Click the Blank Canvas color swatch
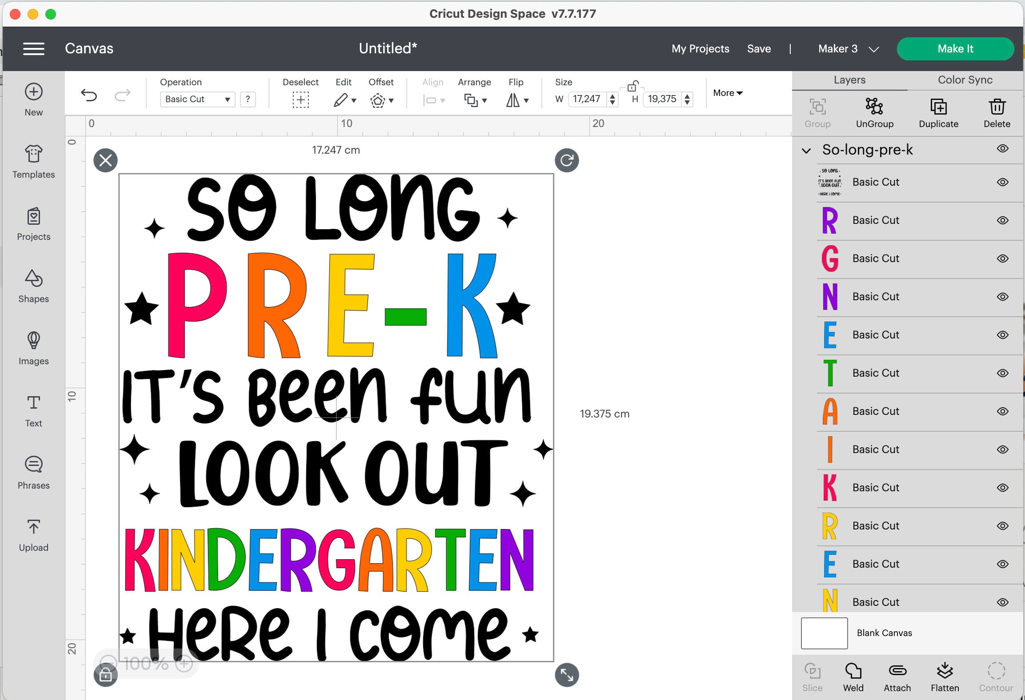This screenshot has height=700, width=1025. click(x=825, y=632)
